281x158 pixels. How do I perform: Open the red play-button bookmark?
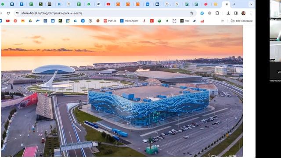click(x=152, y=21)
